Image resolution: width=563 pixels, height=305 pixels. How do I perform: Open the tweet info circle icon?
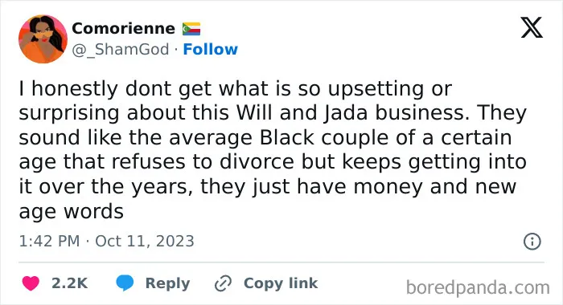(532, 242)
